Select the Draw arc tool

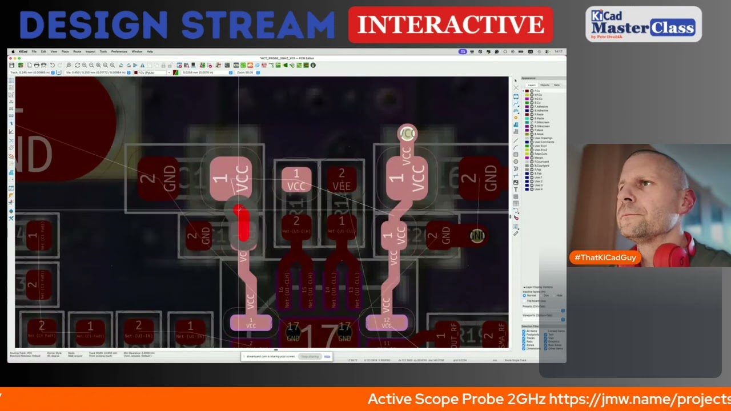point(516,147)
